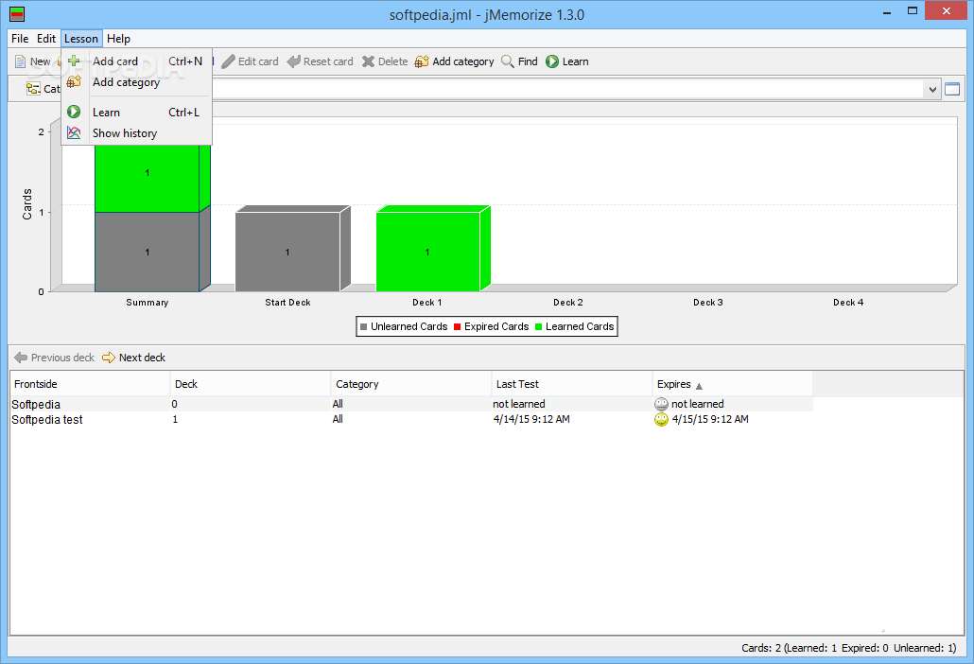Click the Find magnifier icon

(508, 61)
